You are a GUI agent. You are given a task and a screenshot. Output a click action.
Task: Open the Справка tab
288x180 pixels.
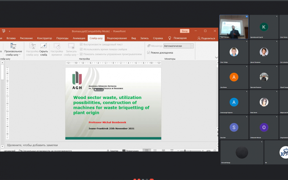tap(158, 38)
